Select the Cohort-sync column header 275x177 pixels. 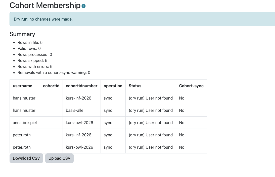coord(191,86)
